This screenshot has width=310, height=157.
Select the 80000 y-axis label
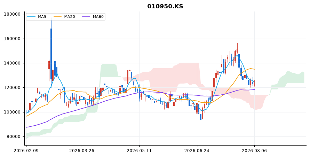click(x=14, y=136)
